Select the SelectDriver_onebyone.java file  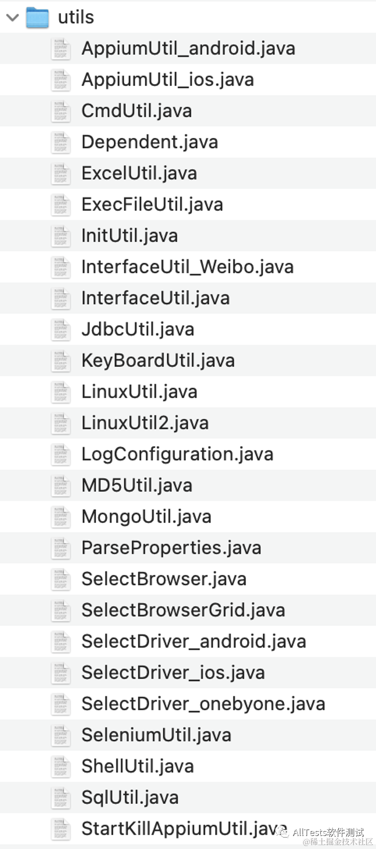pyautogui.click(x=203, y=704)
